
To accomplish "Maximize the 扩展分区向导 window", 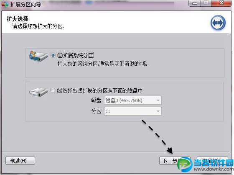I will pyautogui.click(x=206, y=3).
